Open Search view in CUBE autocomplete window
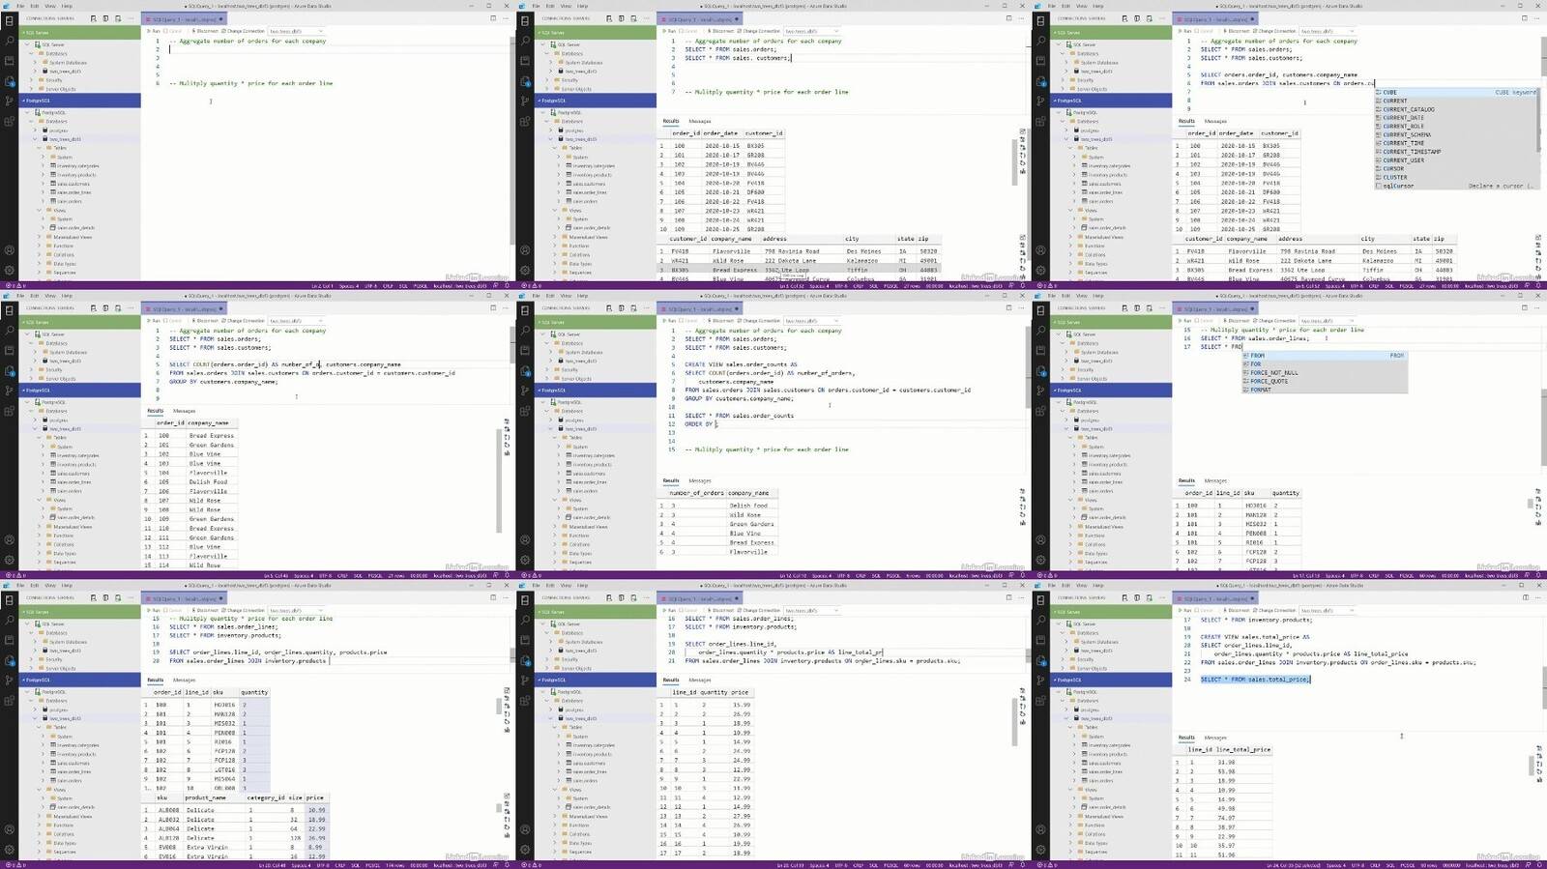1547x869 pixels. 1041,42
